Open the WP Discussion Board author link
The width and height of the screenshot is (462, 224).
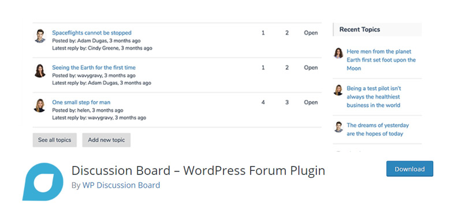click(121, 185)
